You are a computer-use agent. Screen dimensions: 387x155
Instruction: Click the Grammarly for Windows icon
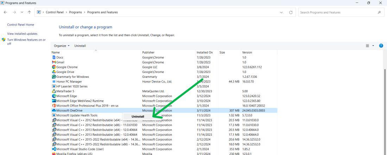[54, 77]
